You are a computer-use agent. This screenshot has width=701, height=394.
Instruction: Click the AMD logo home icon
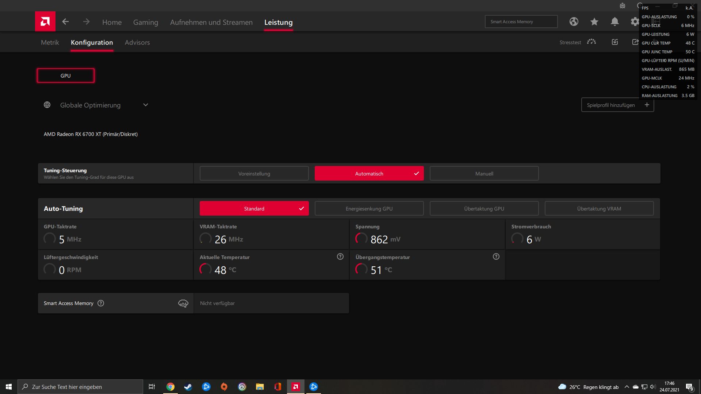[45, 22]
